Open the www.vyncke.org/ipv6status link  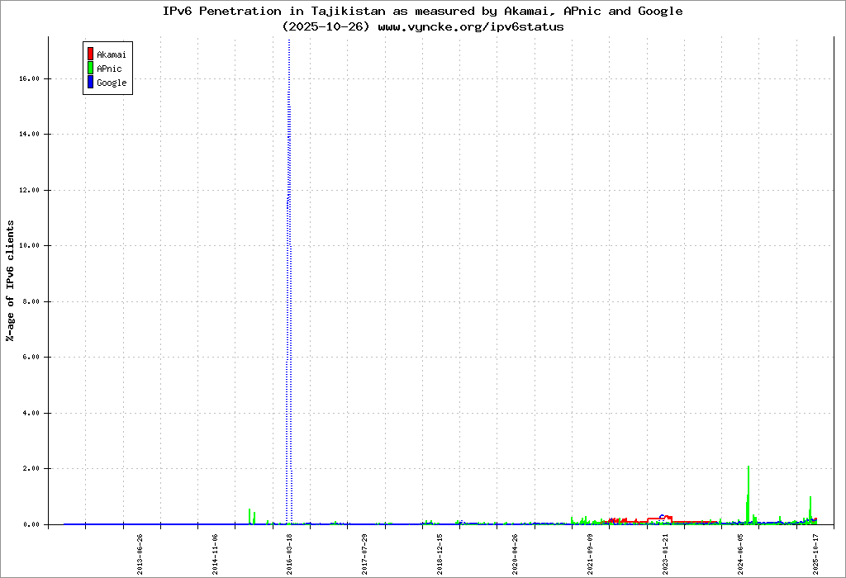[471, 26]
